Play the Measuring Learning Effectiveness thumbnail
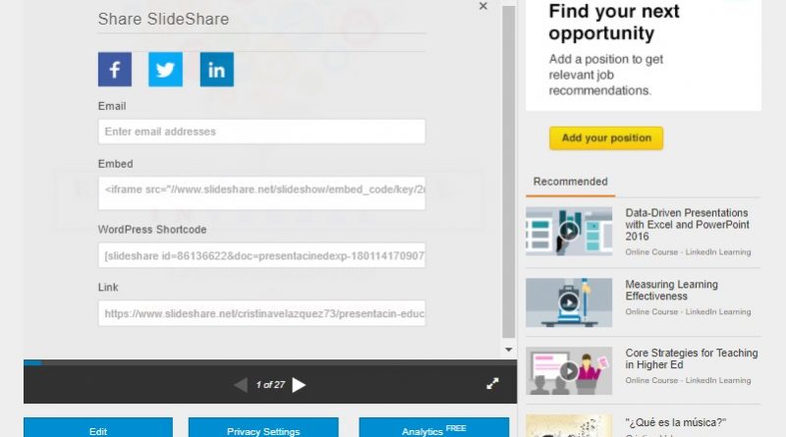Screen dimensions: 786x437 pos(569,302)
